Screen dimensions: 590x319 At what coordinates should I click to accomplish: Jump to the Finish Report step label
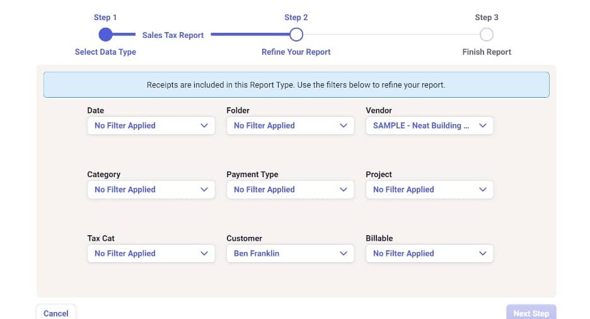487,52
